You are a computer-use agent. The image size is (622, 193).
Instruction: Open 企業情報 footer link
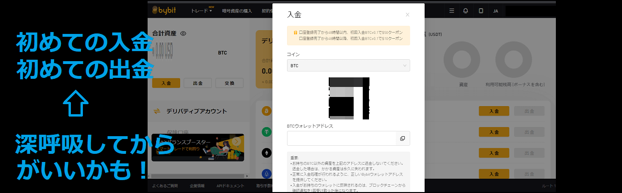point(197,186)
